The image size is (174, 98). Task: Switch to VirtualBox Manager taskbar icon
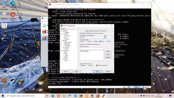click(92, 96)
